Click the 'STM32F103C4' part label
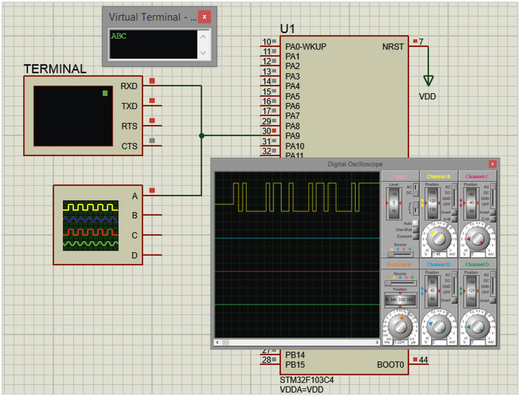520x396 pixels. point(307,380)
